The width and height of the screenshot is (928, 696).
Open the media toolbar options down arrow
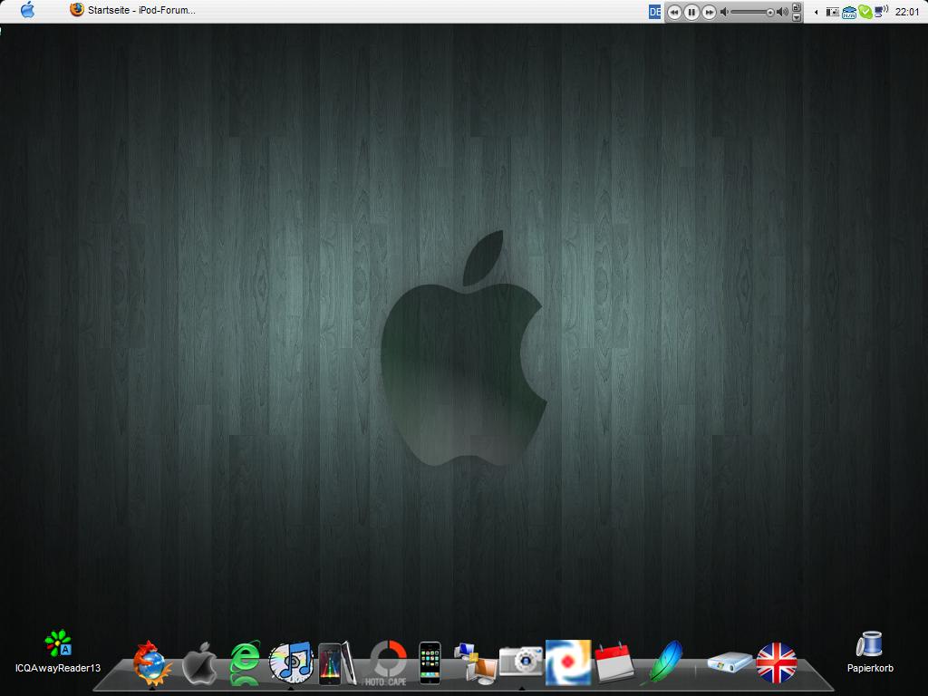point(797,17)
